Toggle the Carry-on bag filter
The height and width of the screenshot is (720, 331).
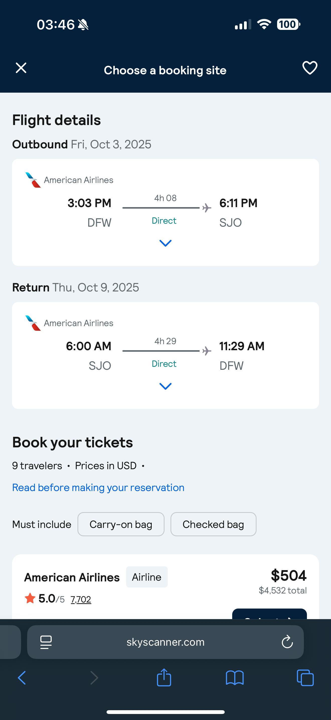(121, 524)
